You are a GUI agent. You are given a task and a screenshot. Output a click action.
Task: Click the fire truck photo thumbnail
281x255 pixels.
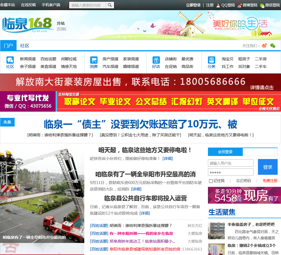(42, 195)
